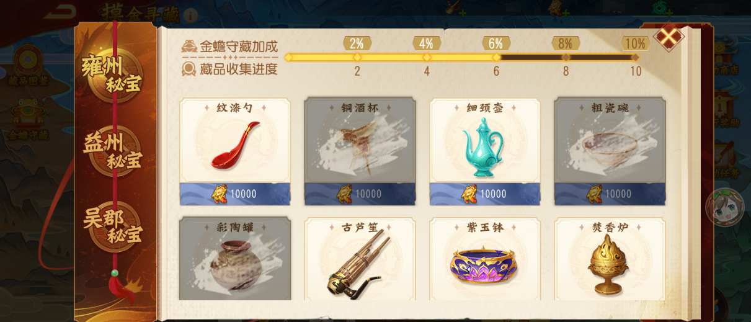Select the 古芦笙 instrument item
The height and width of the screenshot is (322, 751).
click(x=360, y=259)
